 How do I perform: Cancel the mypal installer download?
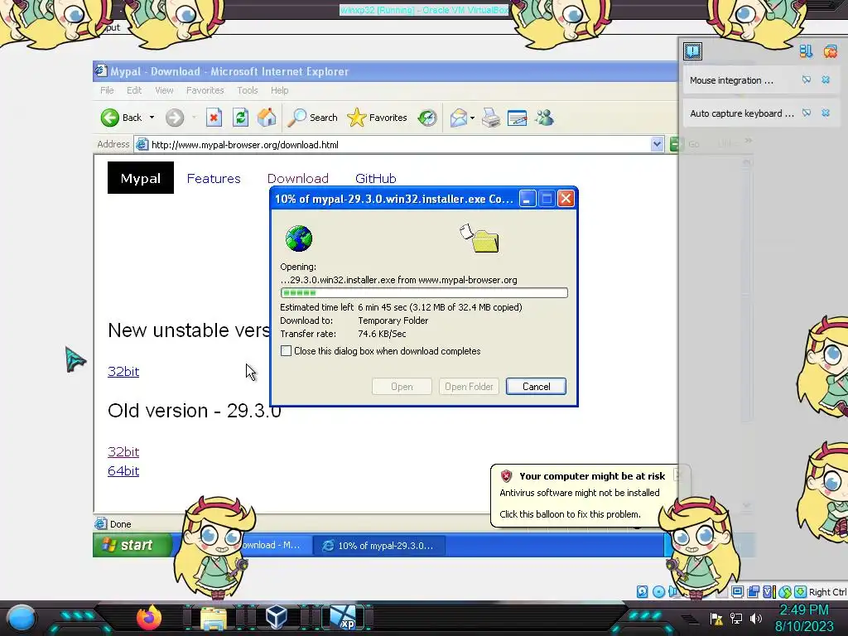tap(536, 386)
